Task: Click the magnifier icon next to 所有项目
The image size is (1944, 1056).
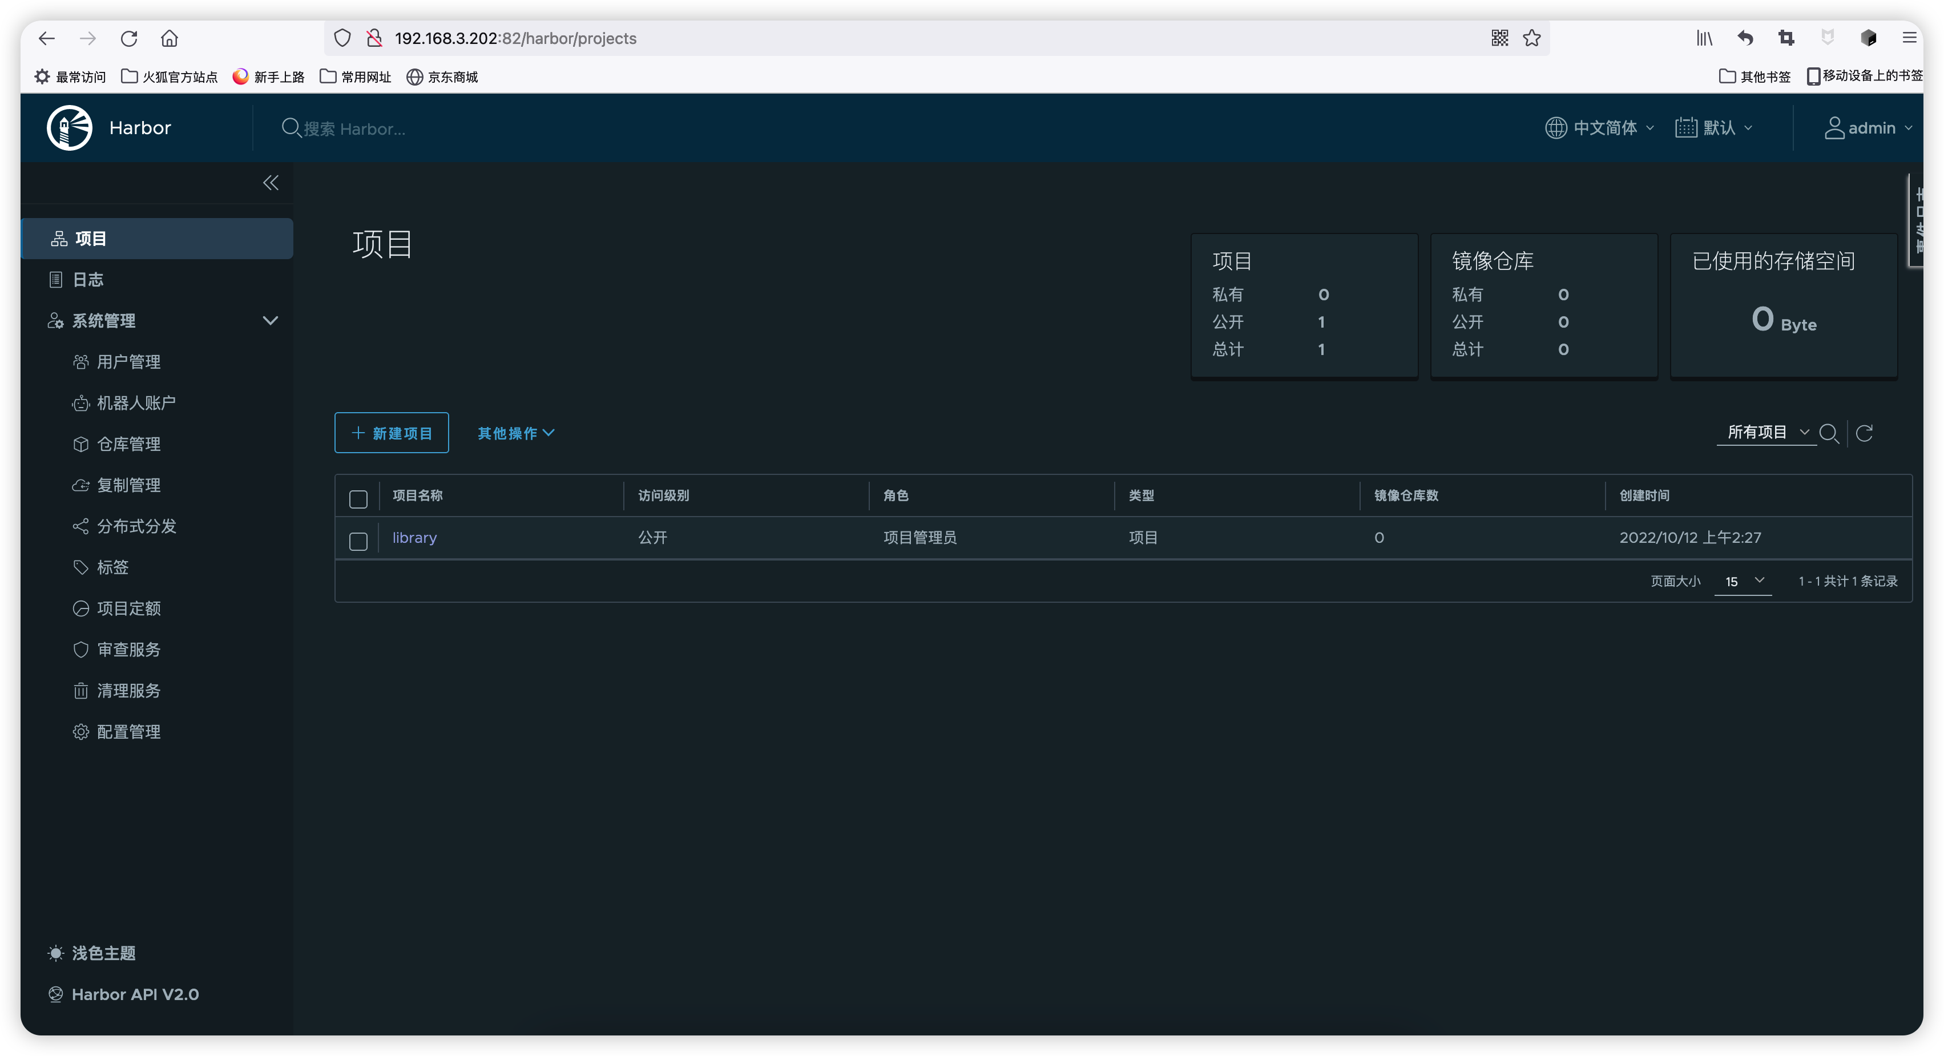Action: (1828, 433)
